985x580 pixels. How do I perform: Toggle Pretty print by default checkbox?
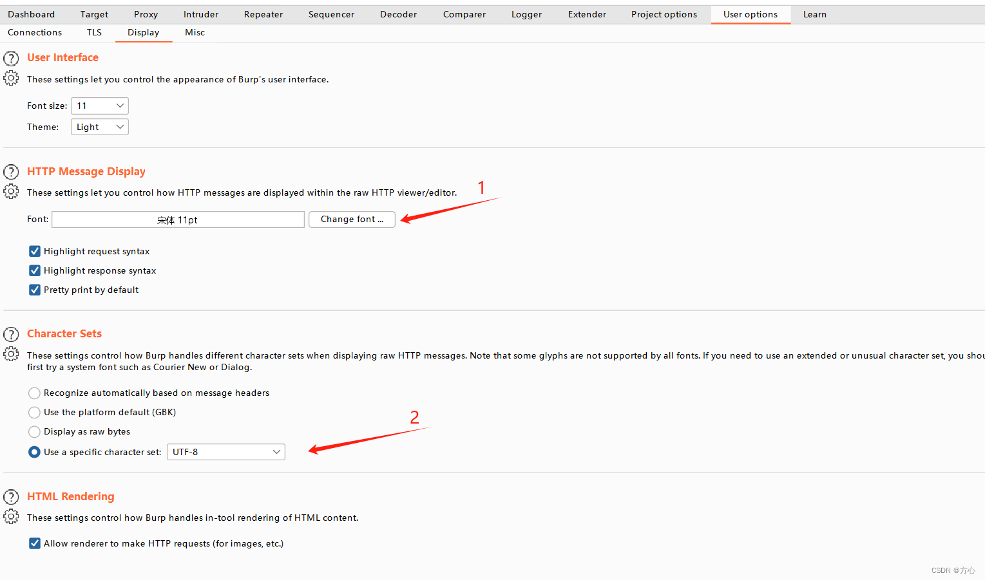[35, 290]
